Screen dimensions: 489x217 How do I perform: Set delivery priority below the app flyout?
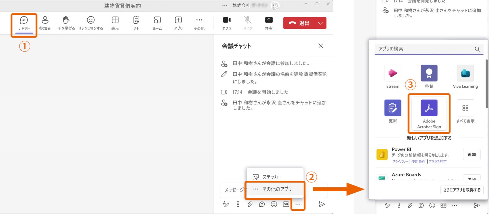click(x=399, y=205)
